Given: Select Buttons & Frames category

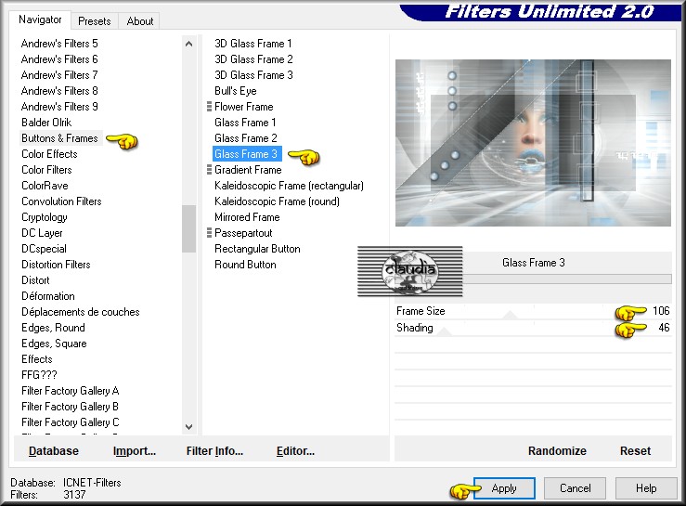Looking at the screenshot, I should click(x=60, y=138).
